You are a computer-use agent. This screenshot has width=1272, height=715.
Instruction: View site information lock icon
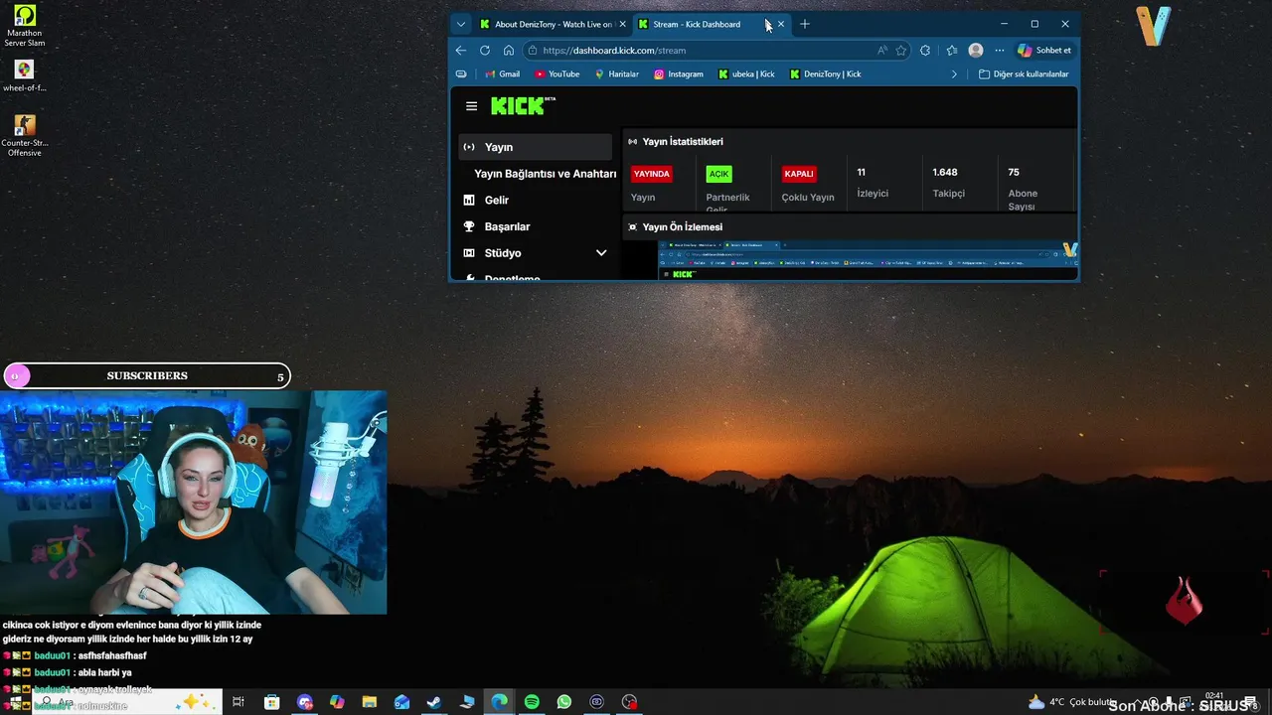click(x=533, y=51)
